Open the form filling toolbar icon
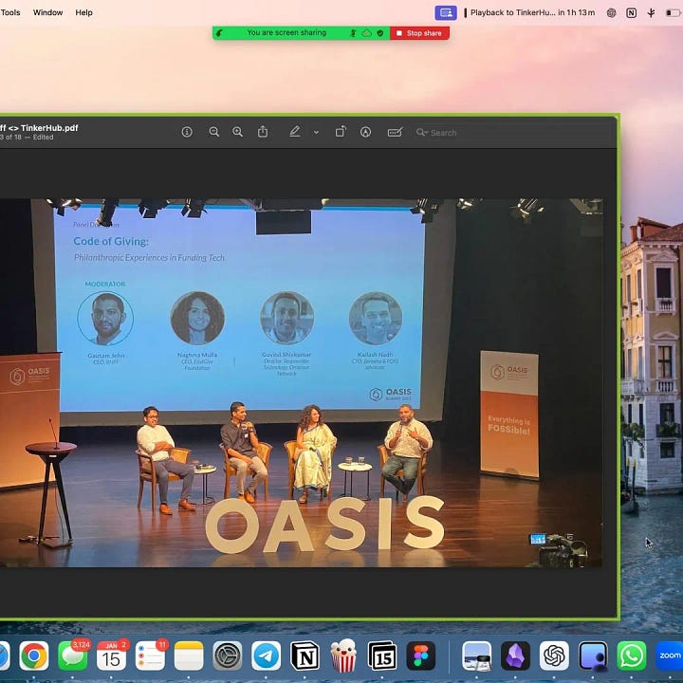 pos(395,132)
